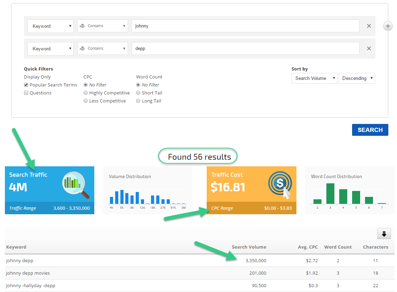Click the 'johnny depp movies' keyword row
Screen dimensions: 397x292
coord(28,273)
